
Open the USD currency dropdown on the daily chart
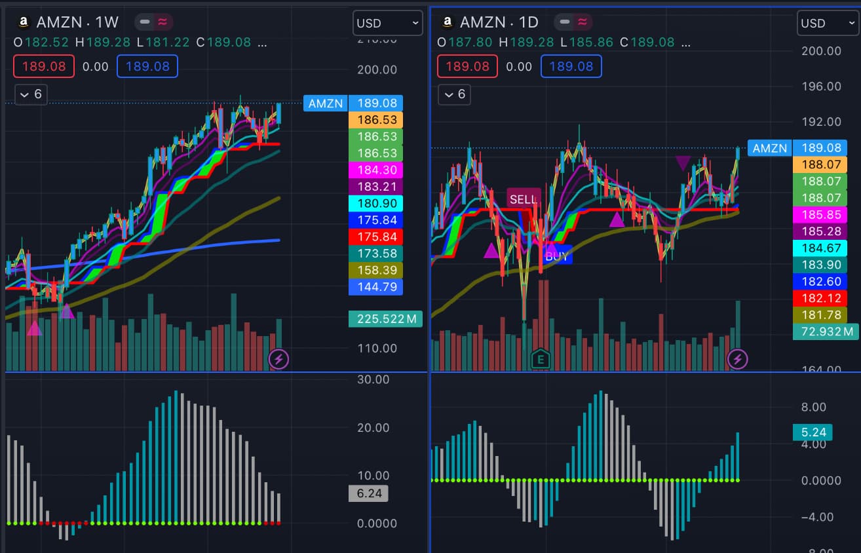828,23
